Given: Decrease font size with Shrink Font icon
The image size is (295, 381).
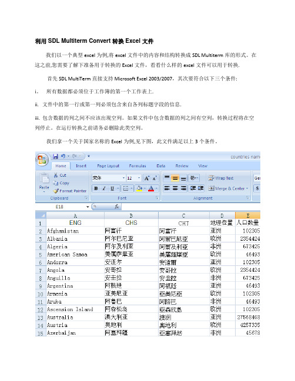Looking at the screenshot, I should coord(155,178).
